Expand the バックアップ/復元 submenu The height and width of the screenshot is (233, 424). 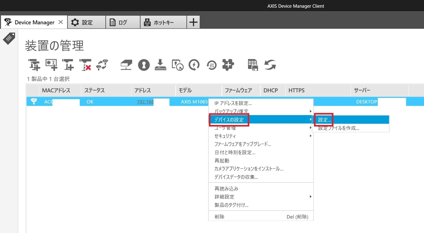tap(261, 112)
